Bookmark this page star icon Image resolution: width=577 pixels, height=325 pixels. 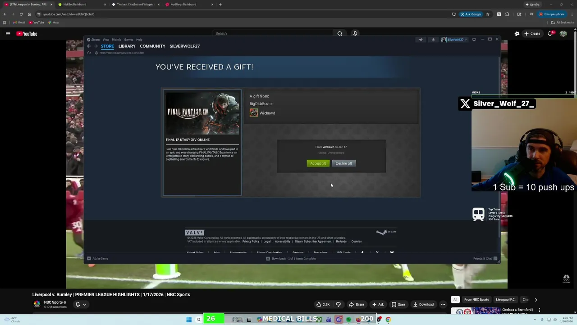point(487,14)
